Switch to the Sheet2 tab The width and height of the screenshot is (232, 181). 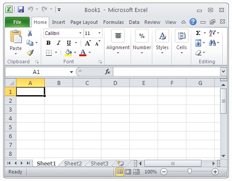point(73,164)
